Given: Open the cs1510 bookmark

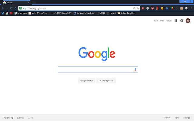Looking at the screenshot, I should click(111, 13).
